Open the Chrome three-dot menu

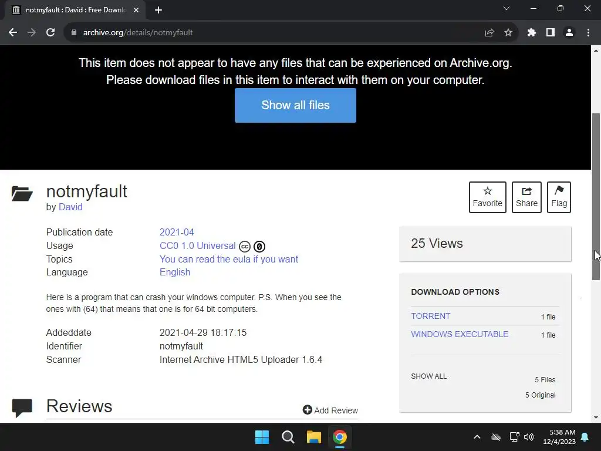(588, 33)
